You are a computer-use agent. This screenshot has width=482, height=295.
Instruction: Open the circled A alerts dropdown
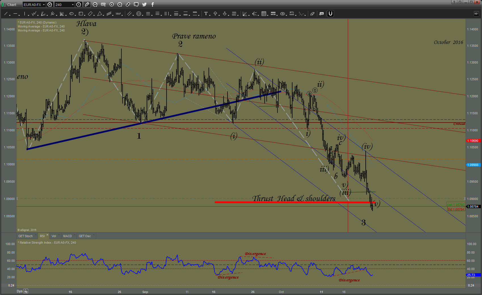[x=120, y=5]
